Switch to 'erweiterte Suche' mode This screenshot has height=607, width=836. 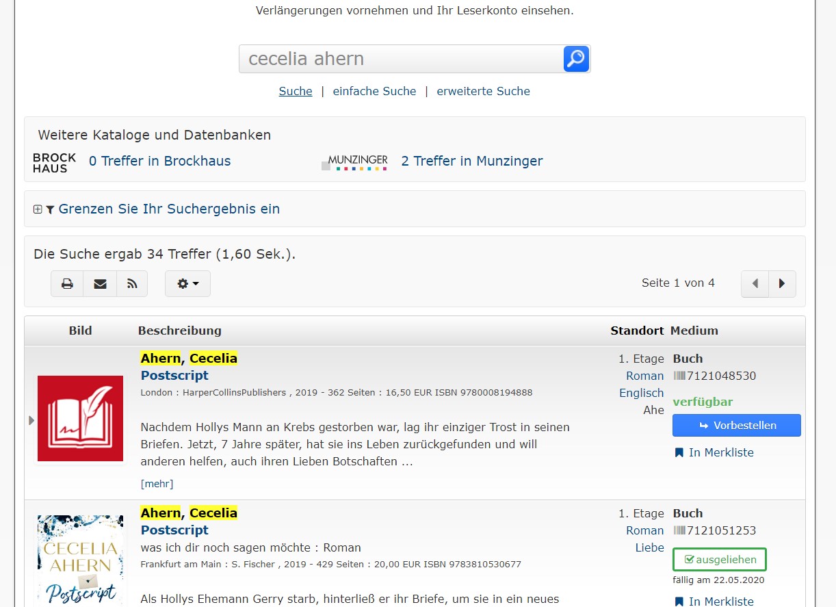(x=483, y=91)
